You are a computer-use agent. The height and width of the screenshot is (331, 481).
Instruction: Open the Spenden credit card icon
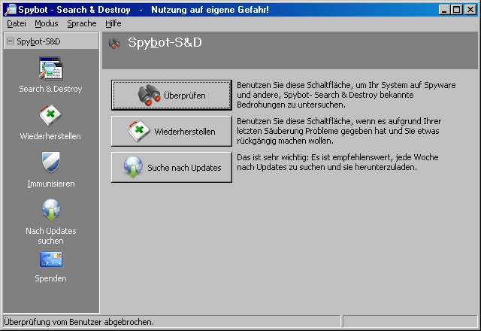tap(51, 260)
